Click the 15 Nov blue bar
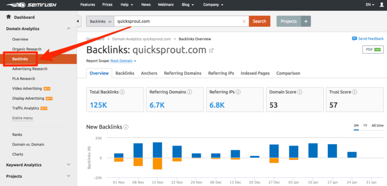Image resolution: width=387 pixels, height=186 pixels. [158, 150]
